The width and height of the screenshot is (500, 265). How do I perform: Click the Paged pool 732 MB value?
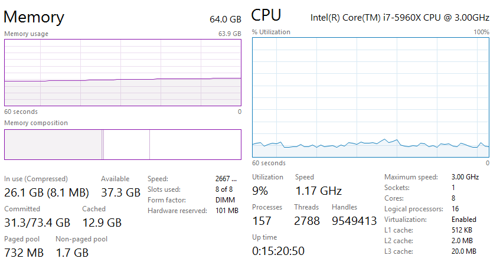[24, 253]
